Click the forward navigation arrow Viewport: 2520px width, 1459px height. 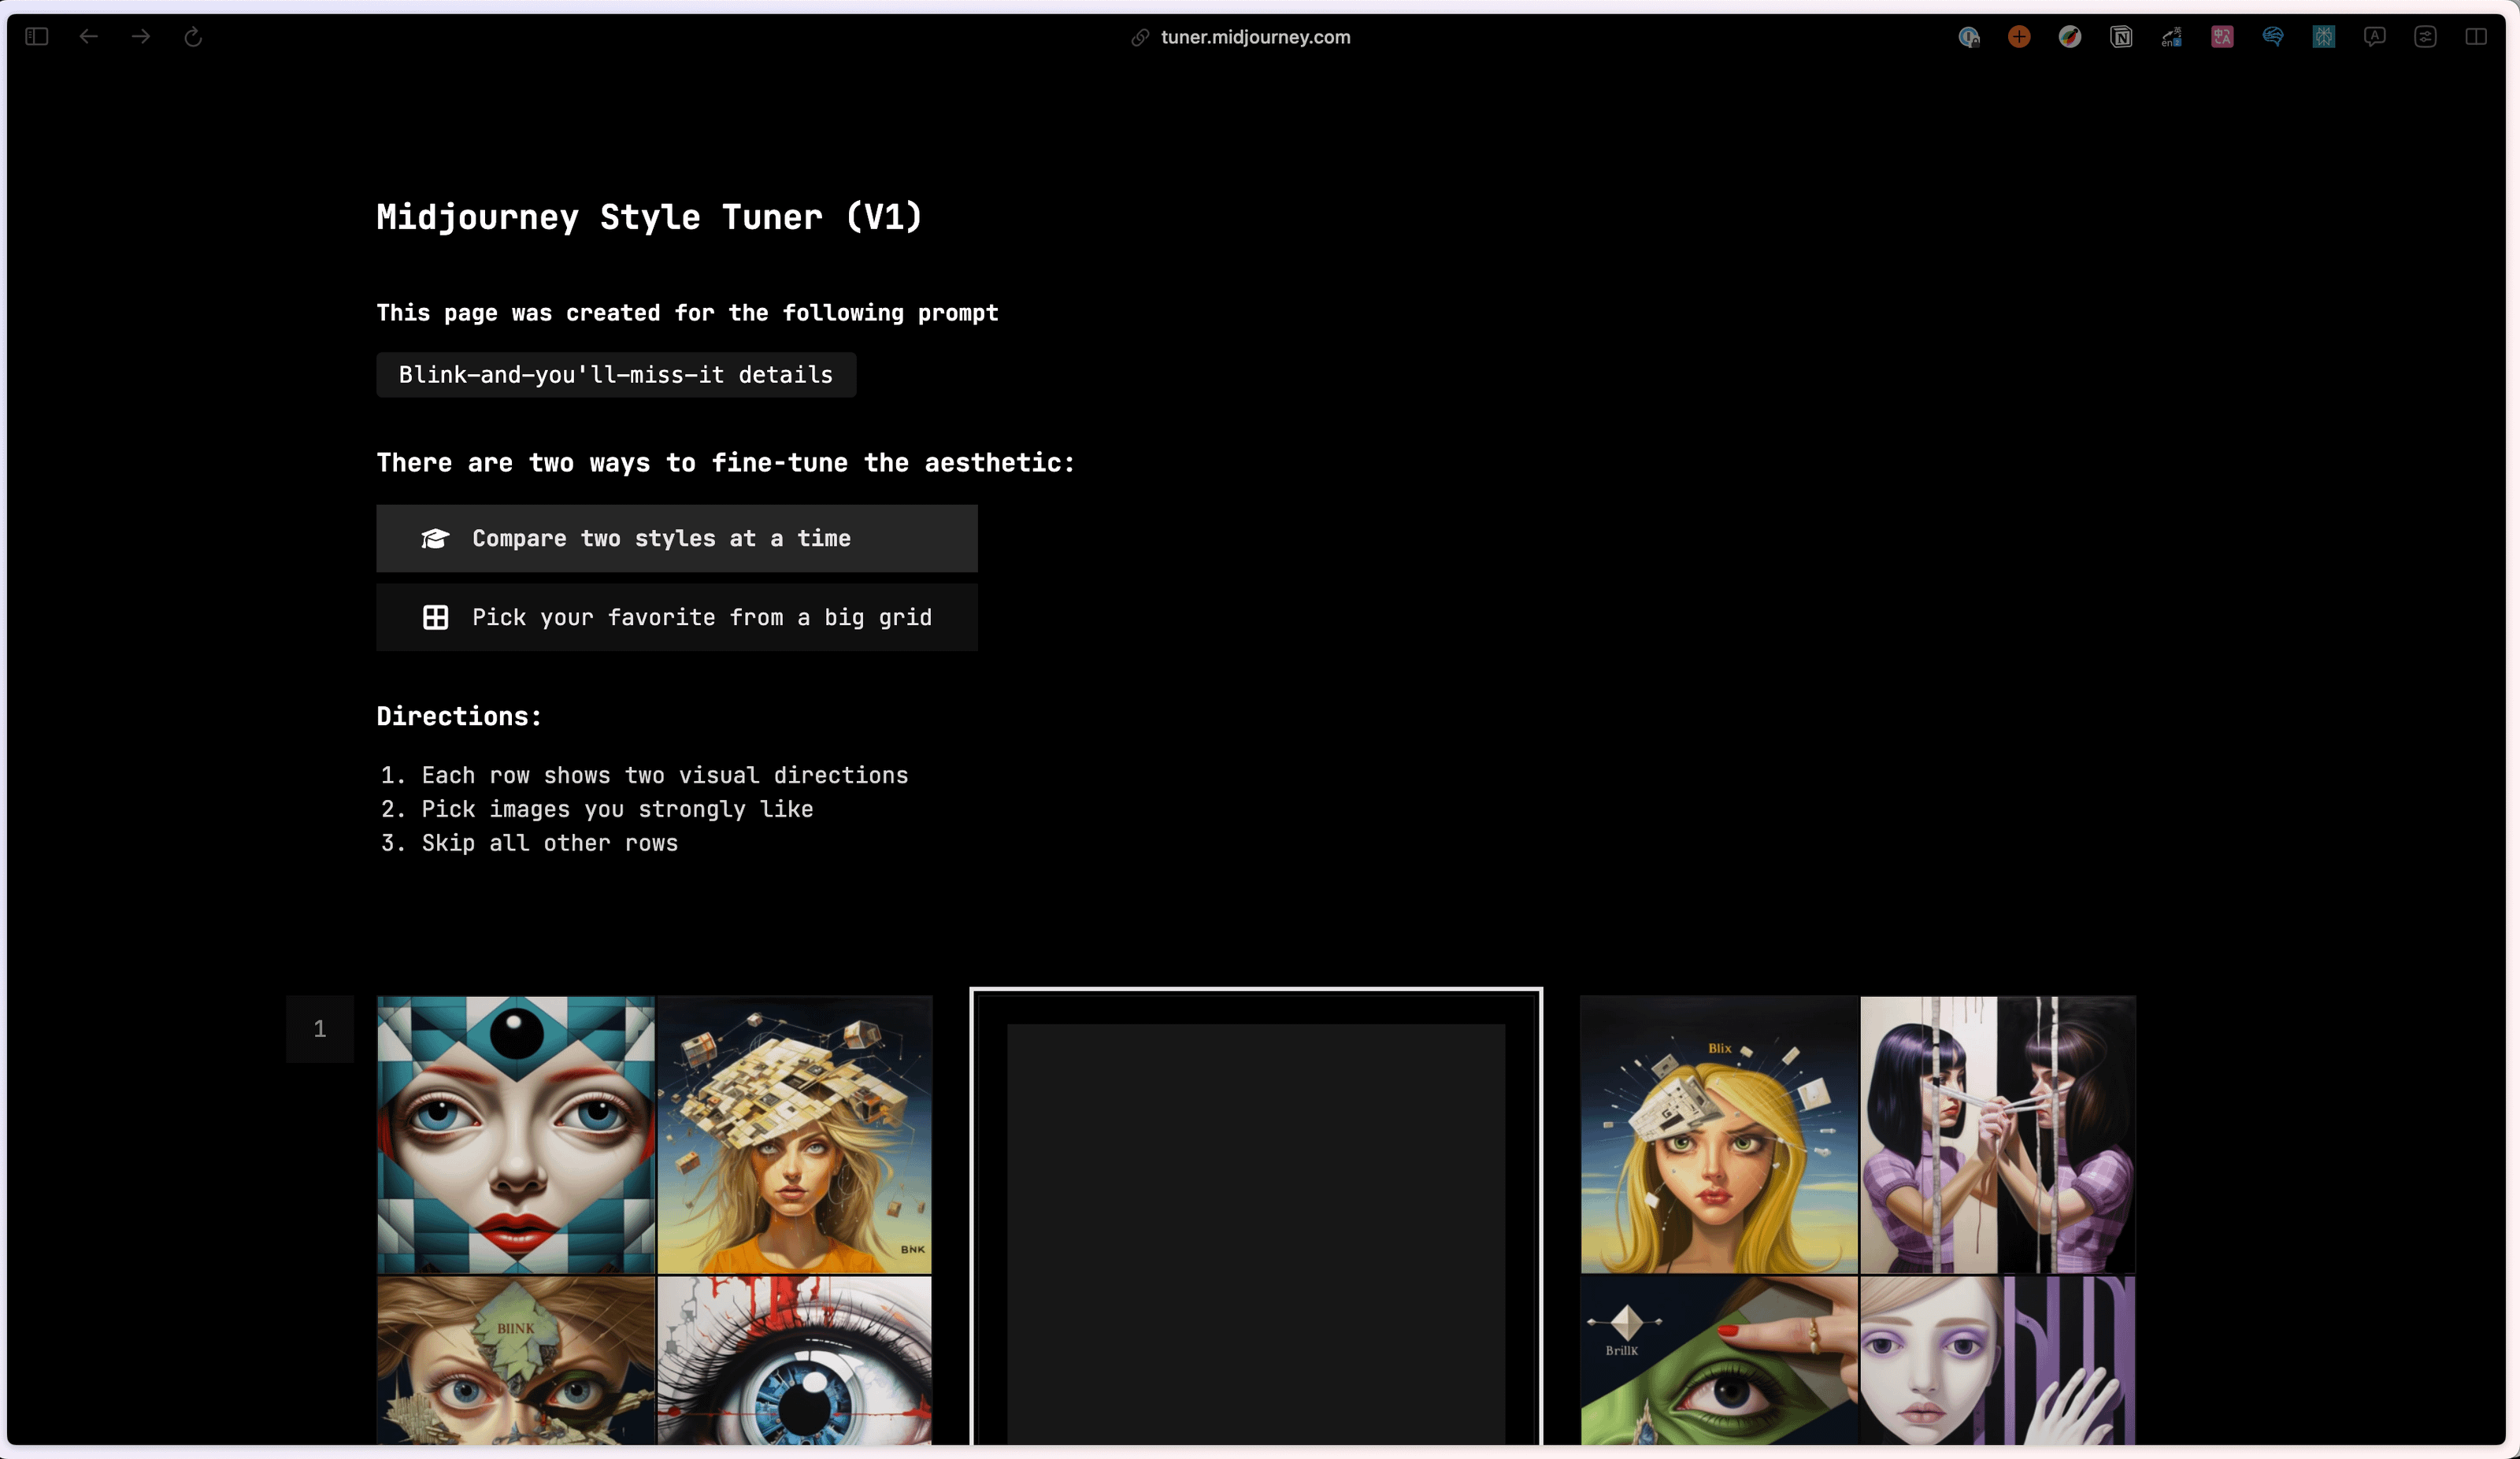(141, 37)
